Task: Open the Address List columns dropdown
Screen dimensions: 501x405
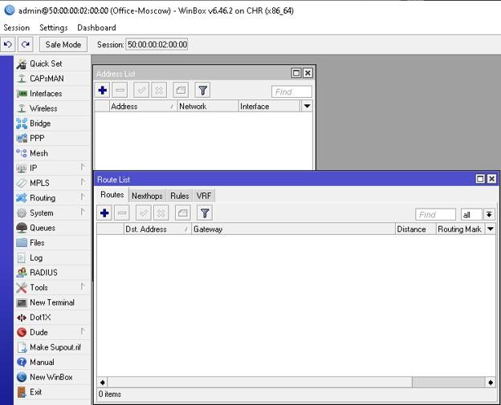Action: click(307, 107)
